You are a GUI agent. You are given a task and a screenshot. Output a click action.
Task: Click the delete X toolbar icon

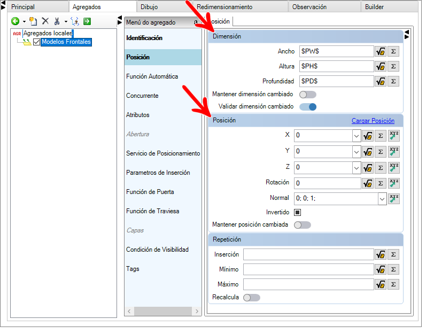[45, 21]
